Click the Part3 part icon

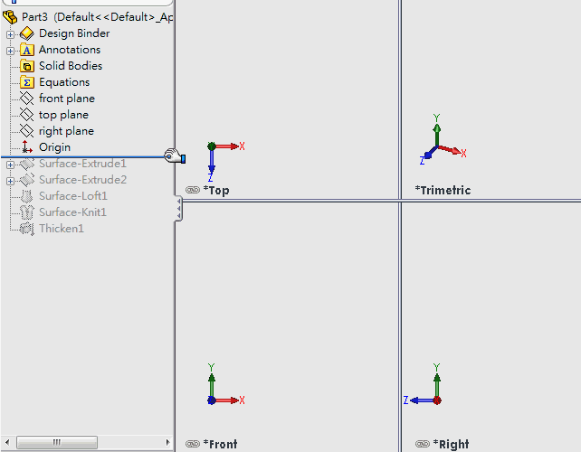[10, 17]
